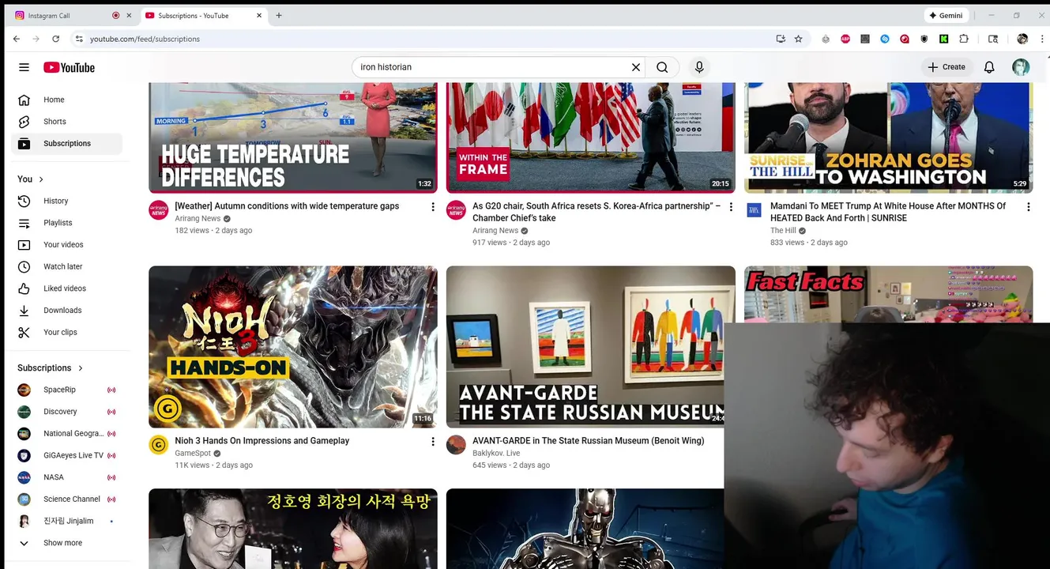Viewport: 1050px width, 569px height.
Task: Click the Create button
Action: click(947, 67)
